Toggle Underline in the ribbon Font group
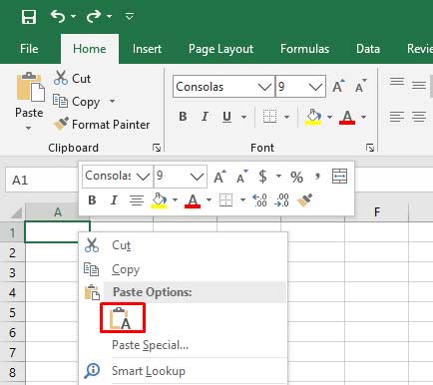Screen dimensions: 433x385 pos(226,117)
